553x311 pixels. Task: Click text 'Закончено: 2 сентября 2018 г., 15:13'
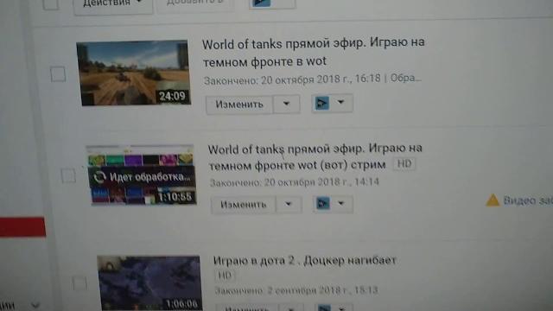click(296, 290)
